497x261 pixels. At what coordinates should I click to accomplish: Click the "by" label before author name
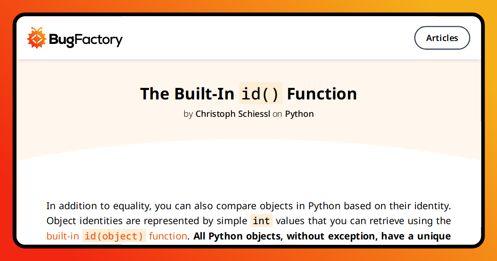tap(188, 114)
